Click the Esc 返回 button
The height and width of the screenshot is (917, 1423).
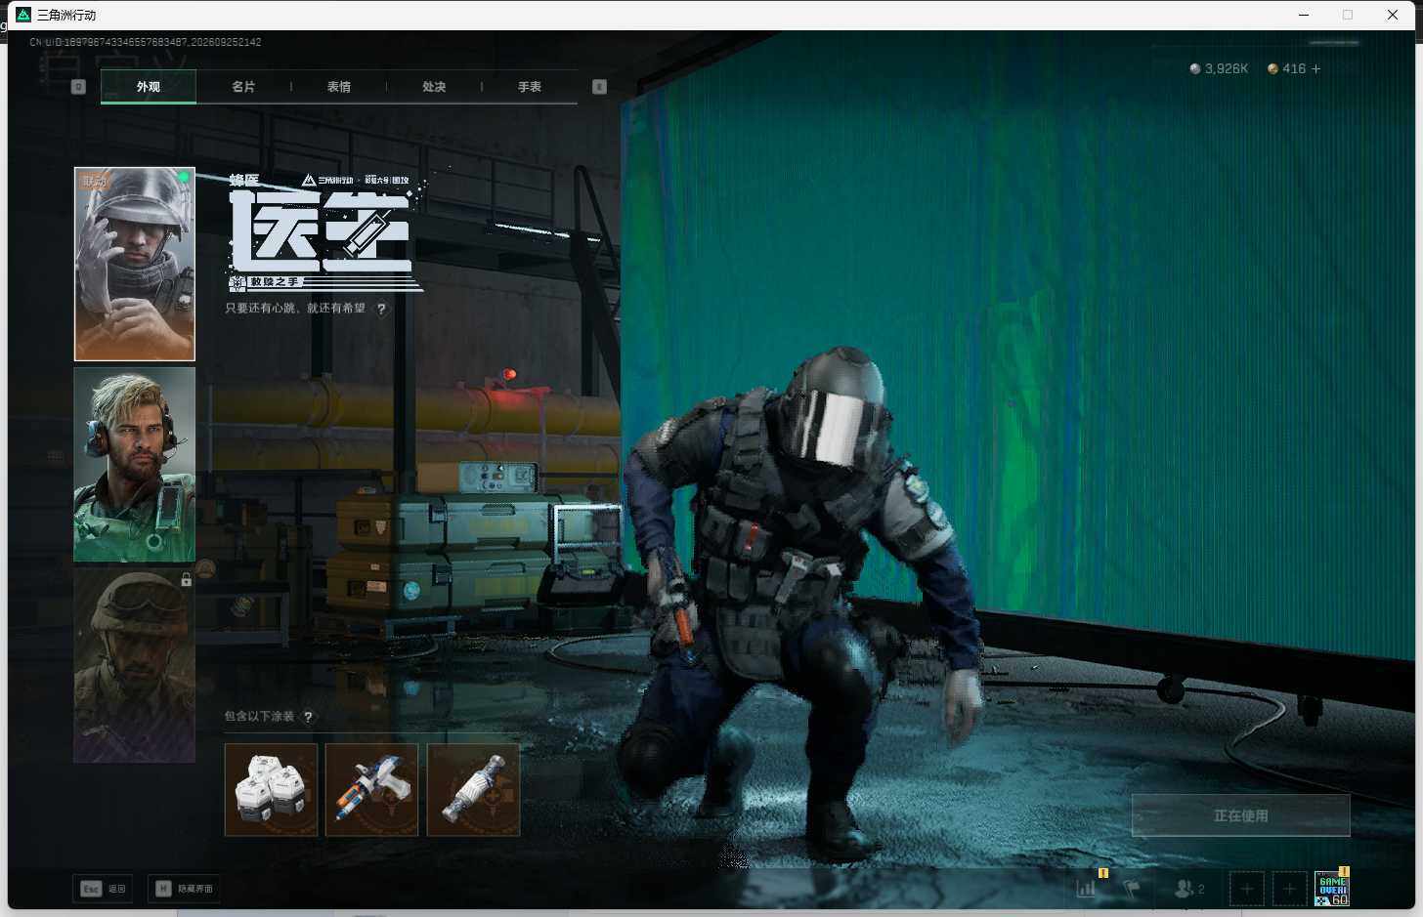click(104, 889)
